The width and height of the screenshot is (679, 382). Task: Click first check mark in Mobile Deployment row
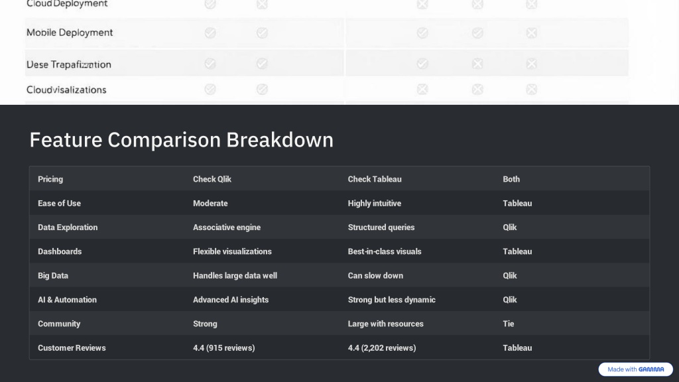point(210,33)
